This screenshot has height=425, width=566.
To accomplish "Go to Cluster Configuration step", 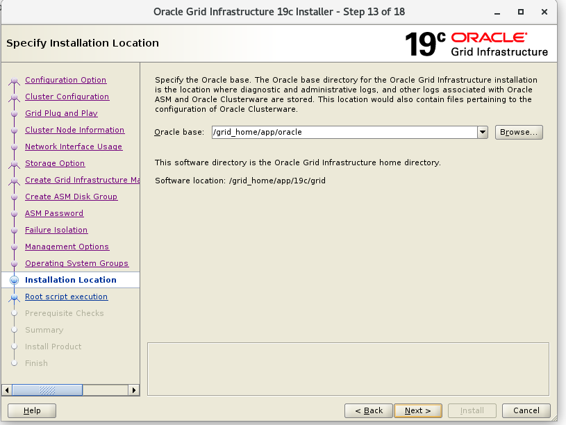I will pyautogui.click(x=67, y=97).
